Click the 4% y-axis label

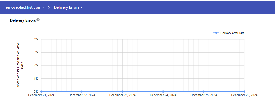coord(36,39)
